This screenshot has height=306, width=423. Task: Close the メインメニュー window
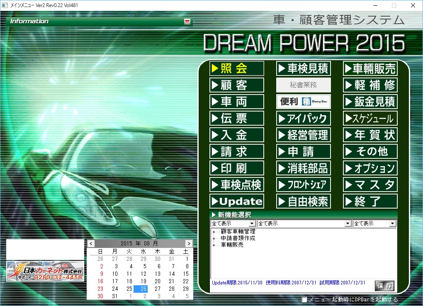[x=413, y=5]
